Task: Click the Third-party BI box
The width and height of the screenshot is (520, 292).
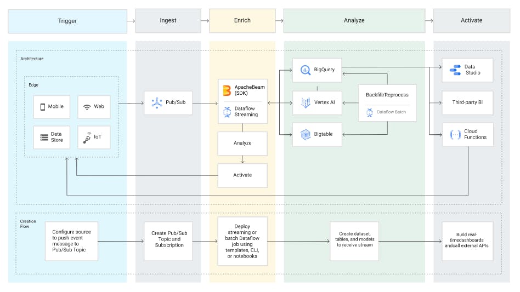Action: pyautogui.click(x=467, y=102)
